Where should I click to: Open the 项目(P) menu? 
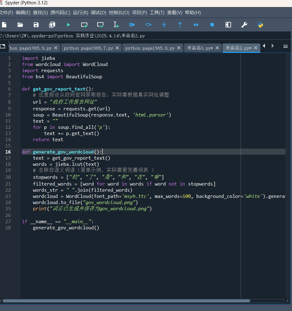pyautogui.click(x=140, y=13)
